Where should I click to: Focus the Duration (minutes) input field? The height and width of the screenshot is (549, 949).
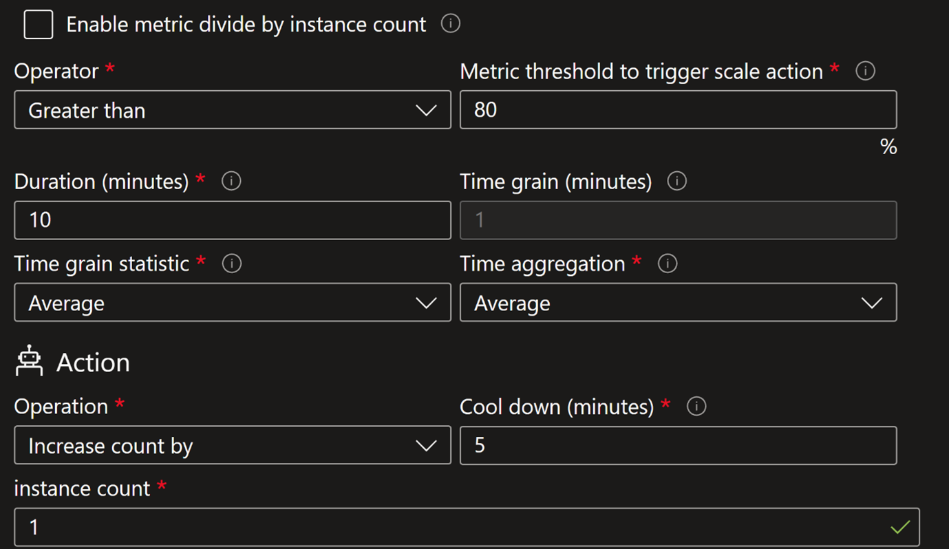click(x=232, y=220)
